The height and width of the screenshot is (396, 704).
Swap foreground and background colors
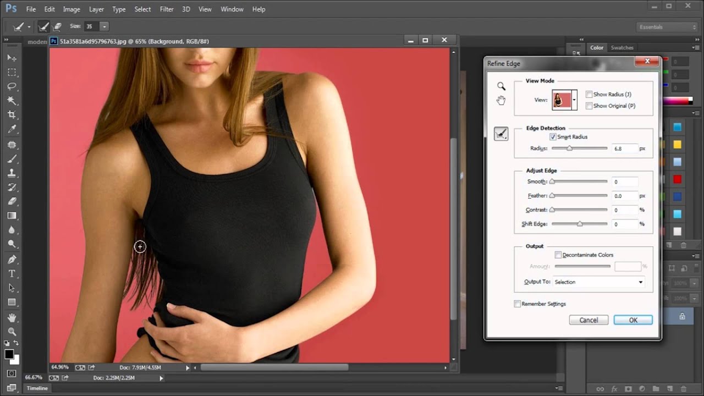(x=16, y=343)
